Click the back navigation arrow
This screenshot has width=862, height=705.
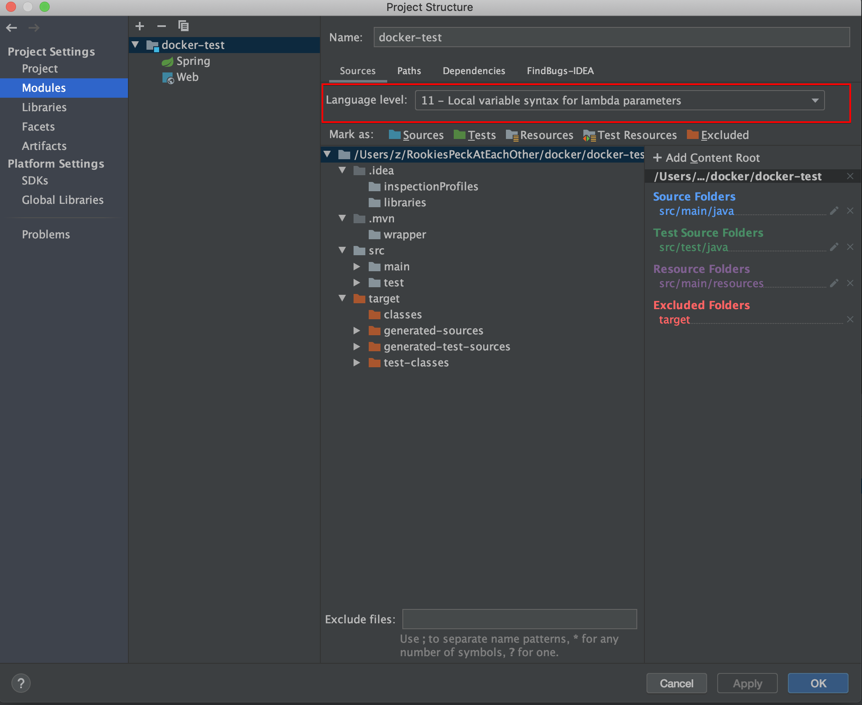point(12,28)
